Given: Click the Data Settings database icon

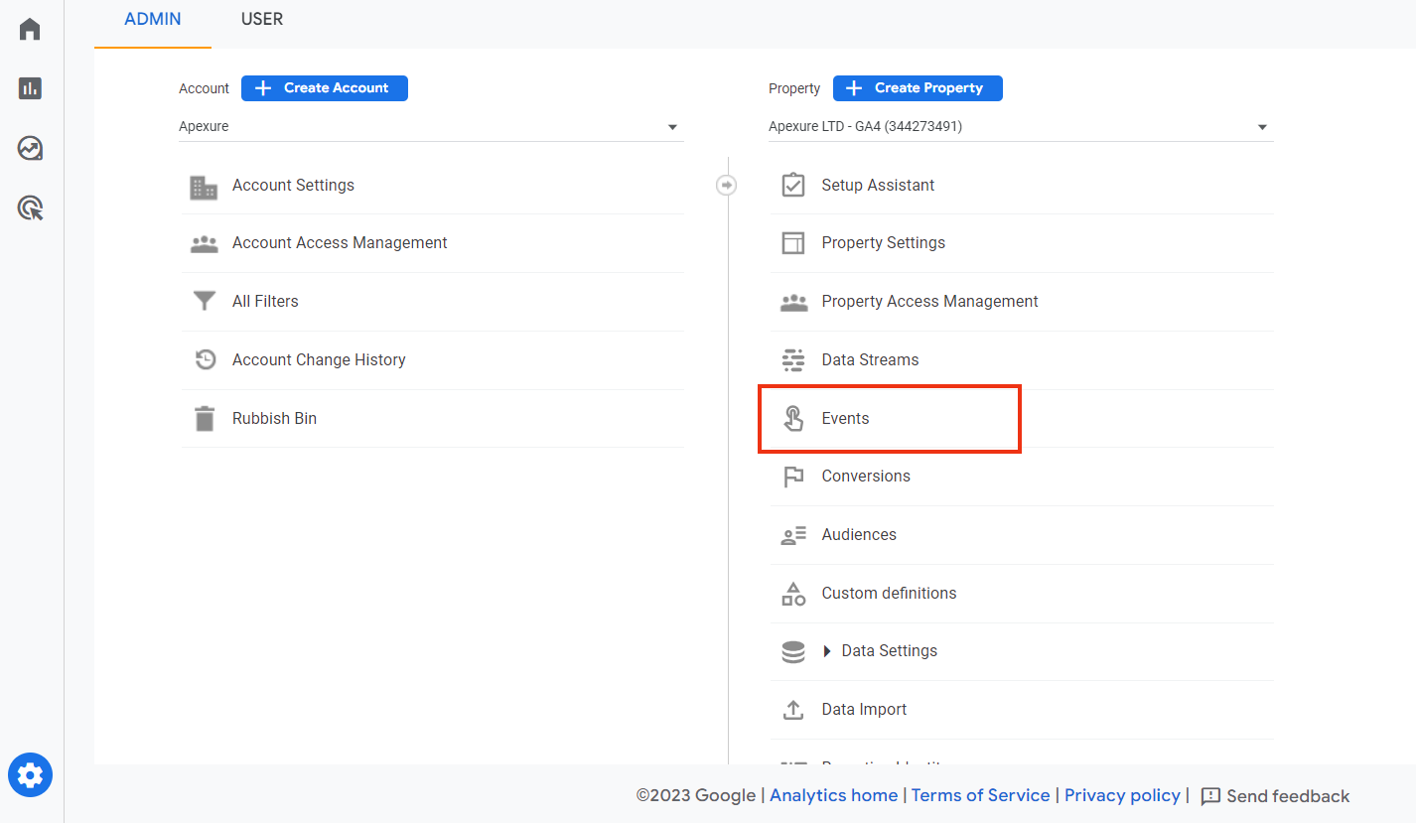Looking at the screenshot, I should [x=793, y=651].
